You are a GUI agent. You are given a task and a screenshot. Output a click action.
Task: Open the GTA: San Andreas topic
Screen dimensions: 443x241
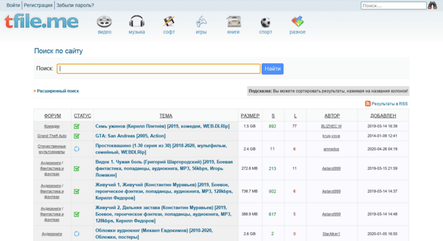click(131, 136)
